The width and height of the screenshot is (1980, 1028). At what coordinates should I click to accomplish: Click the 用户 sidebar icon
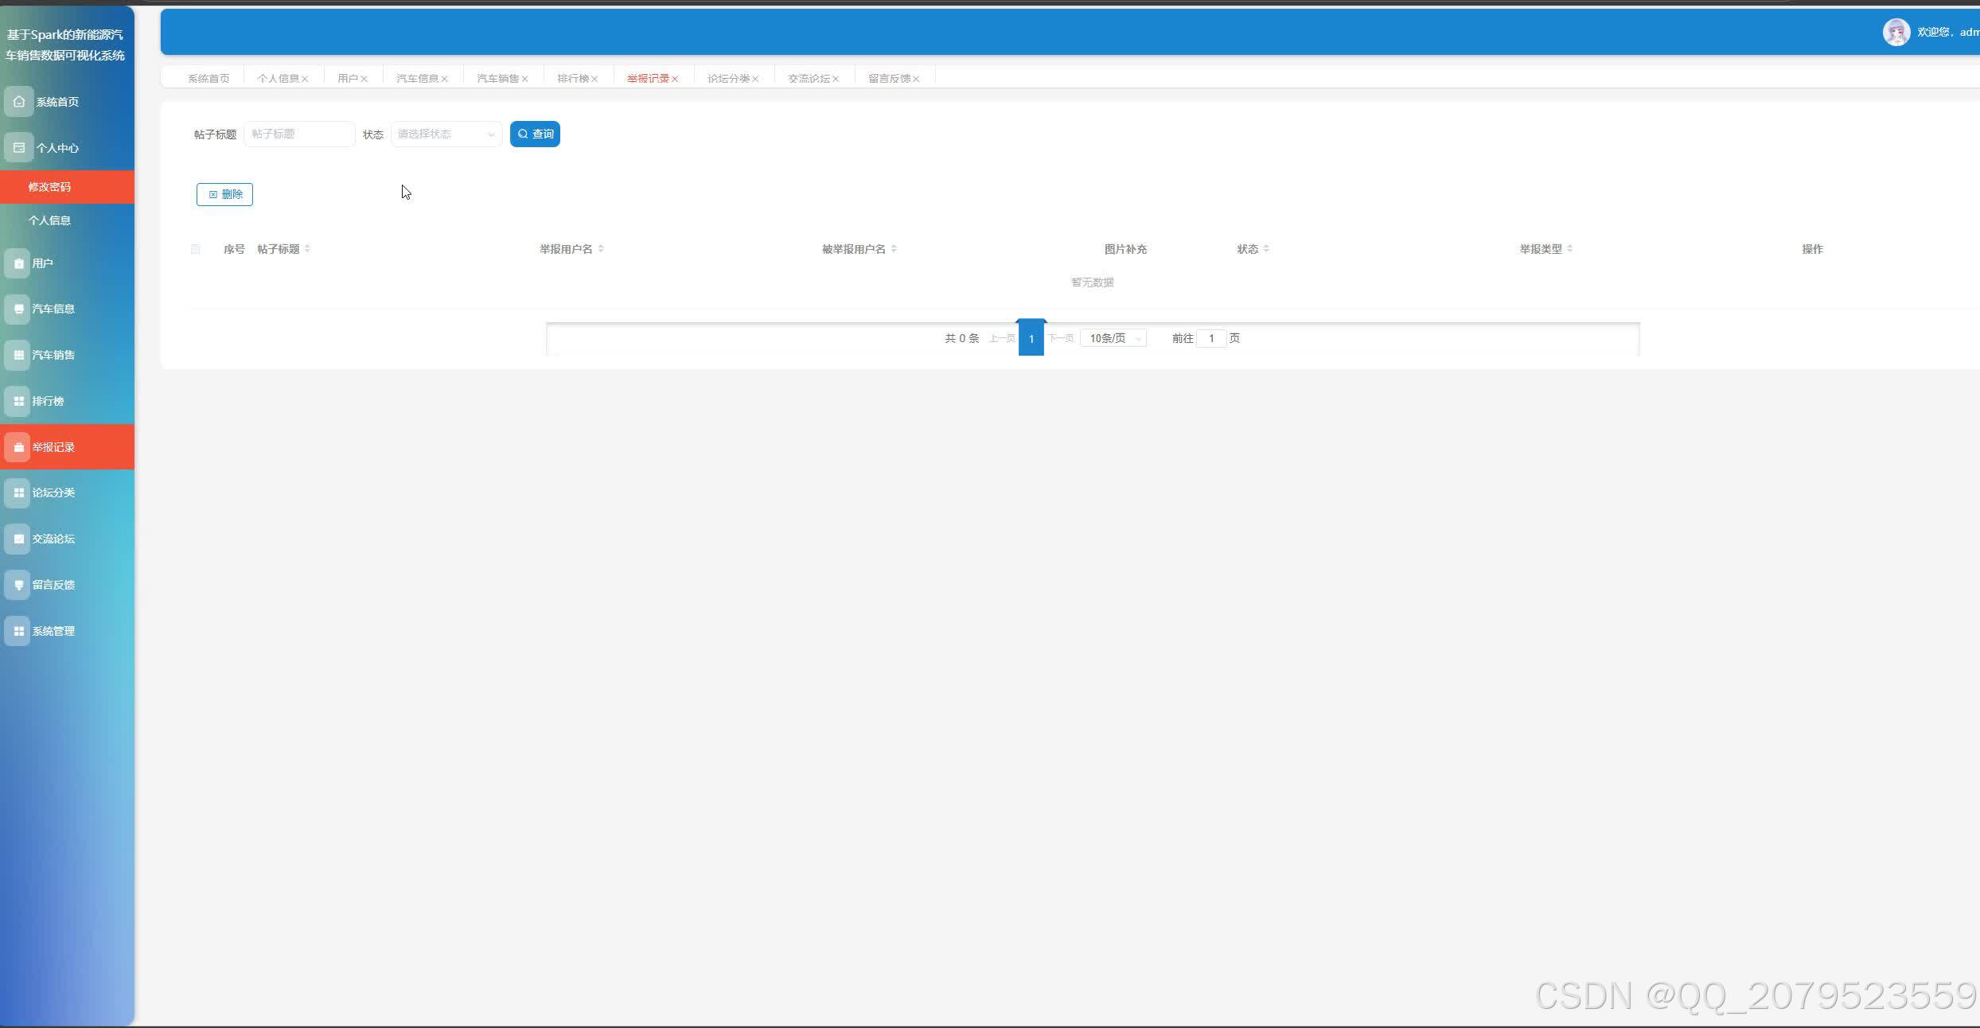(x=19, y=263)
